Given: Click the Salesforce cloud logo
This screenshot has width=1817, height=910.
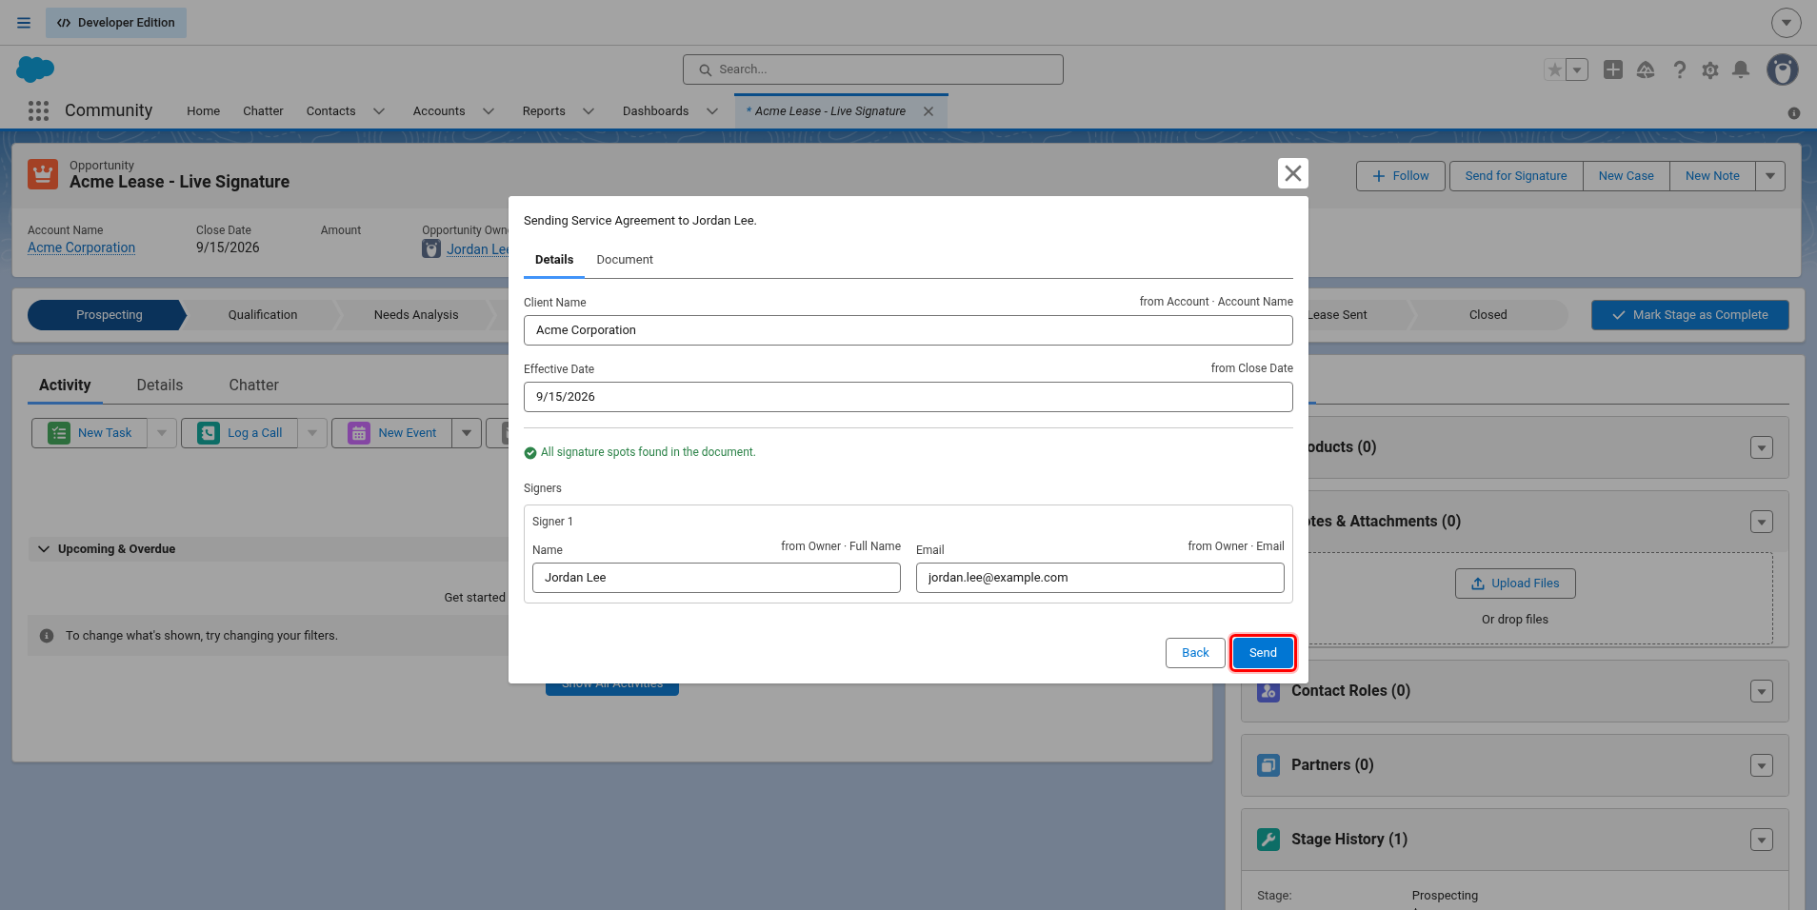Looking at the screenshot, I should pos(35,69).
